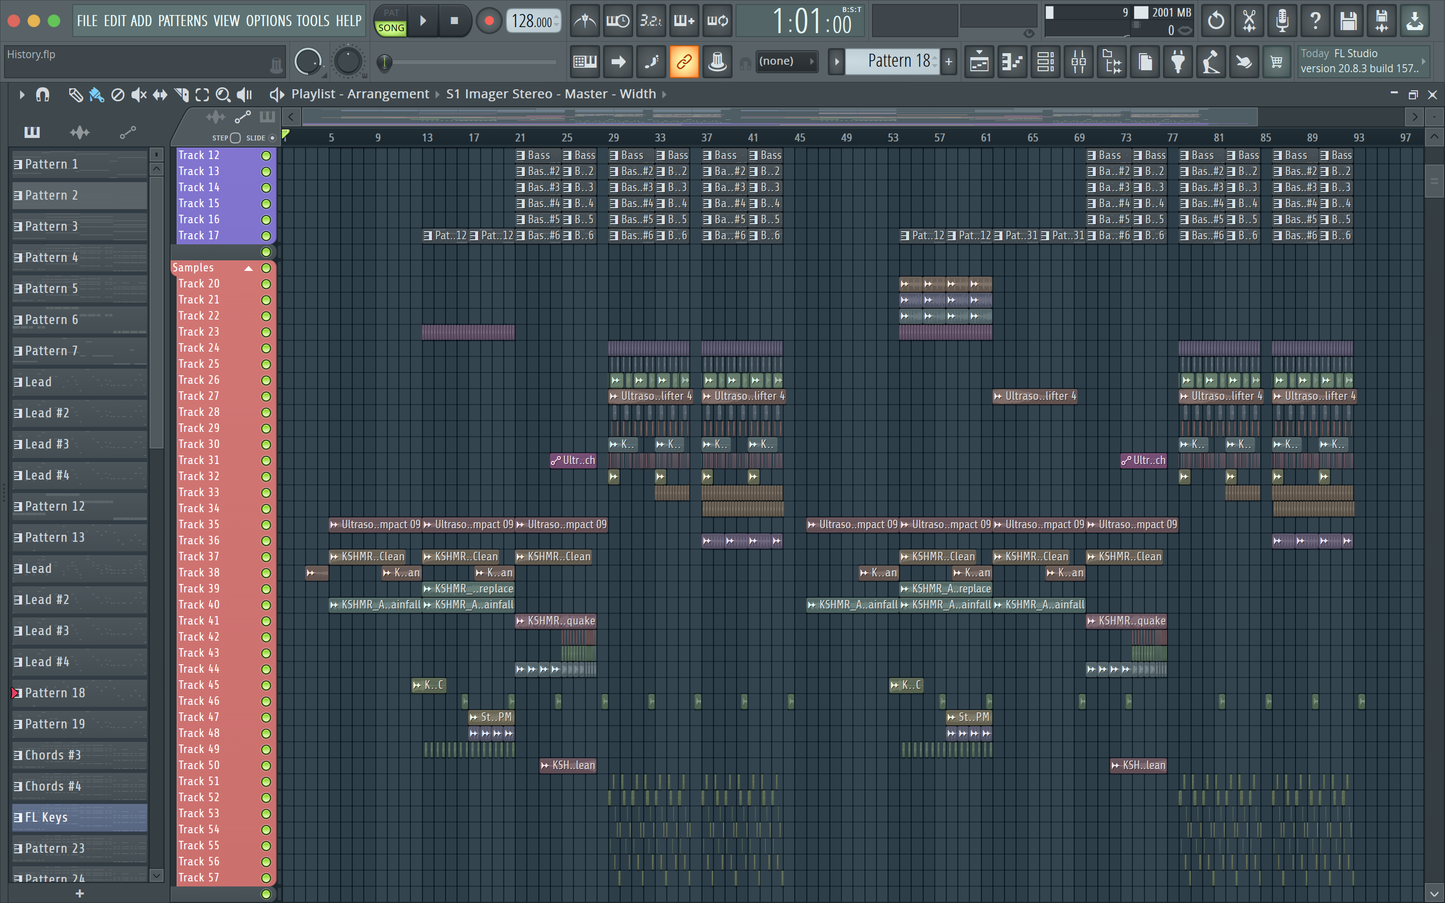Open the microphone recording icon

1281,21
